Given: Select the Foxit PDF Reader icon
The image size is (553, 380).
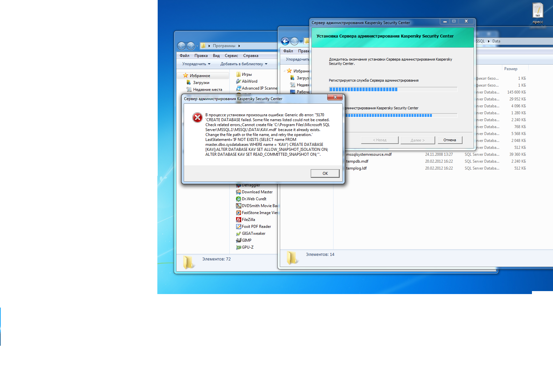Looking at the screenshot, I should [238, 227].
